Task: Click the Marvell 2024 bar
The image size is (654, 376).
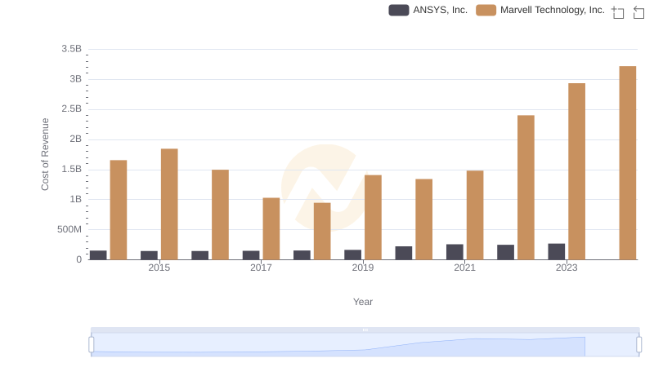Action: pyautogui.click(x=627, y=162)
